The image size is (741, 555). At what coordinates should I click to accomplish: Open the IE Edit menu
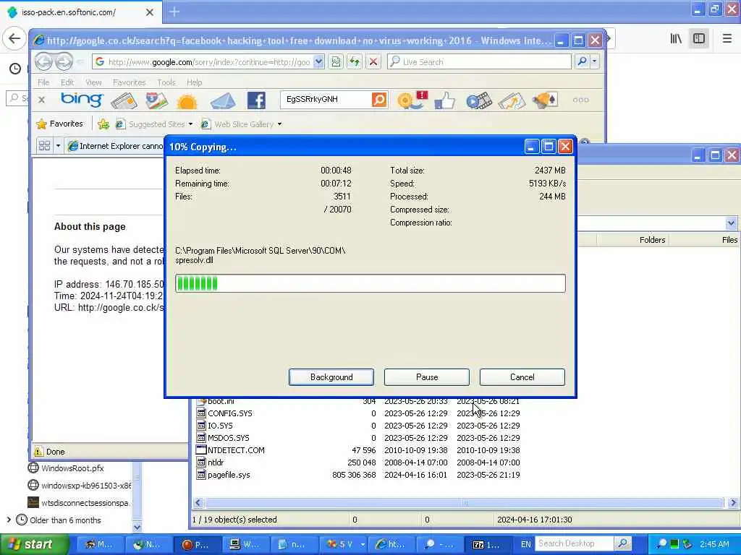tap(67, 82)
